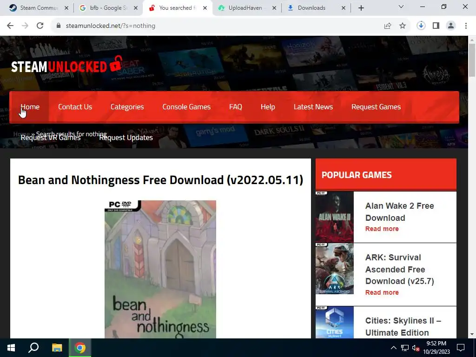This screenshot has height=357, width=476.
Task: Click Read more under Alan Wake 2
Action: pyautogui.click(x=382, y=229)
